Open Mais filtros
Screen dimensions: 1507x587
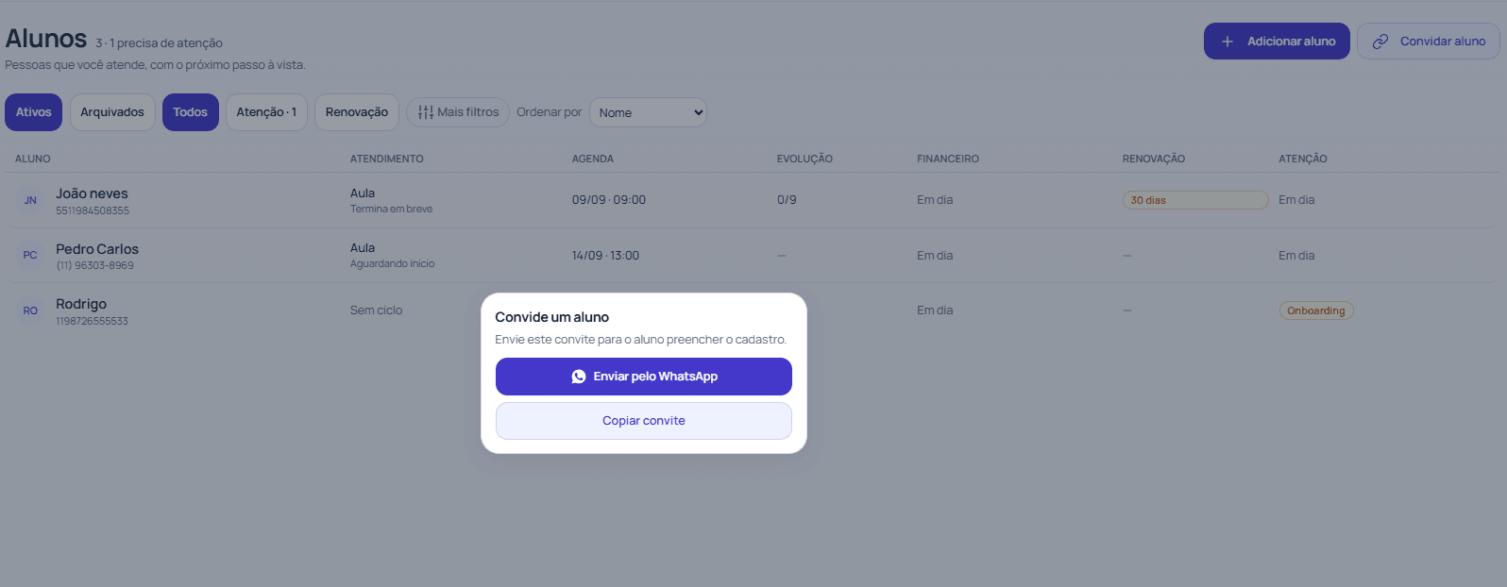coord(458,112)
